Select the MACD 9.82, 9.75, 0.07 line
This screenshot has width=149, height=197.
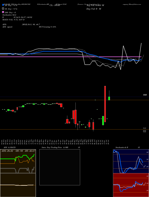(13, 20)
